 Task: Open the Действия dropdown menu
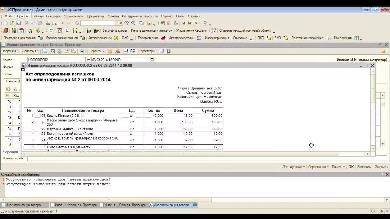30,51
